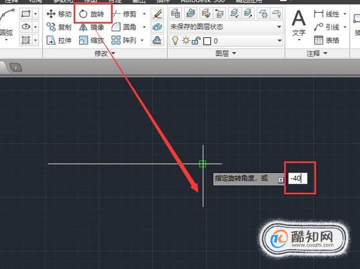Expand the Text (文字) dropdown arrow
This screenshot has height=269, width=360.
[x=299, y=40]
